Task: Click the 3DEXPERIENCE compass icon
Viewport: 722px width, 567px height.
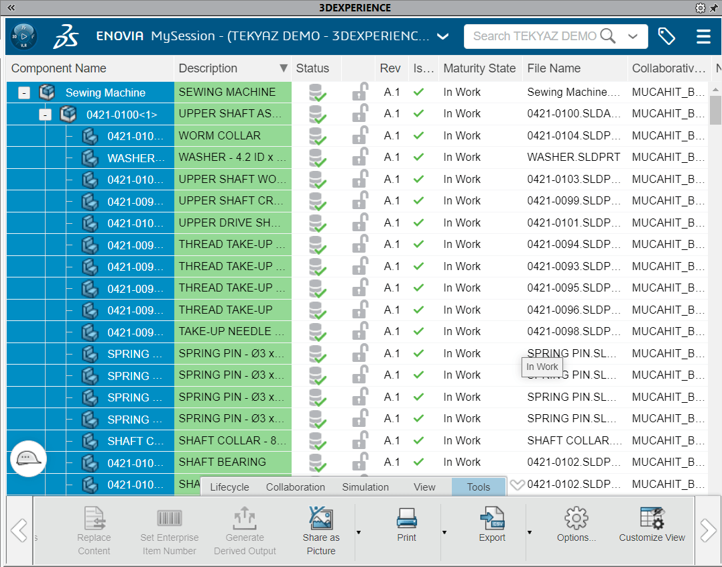Action: 24,36
